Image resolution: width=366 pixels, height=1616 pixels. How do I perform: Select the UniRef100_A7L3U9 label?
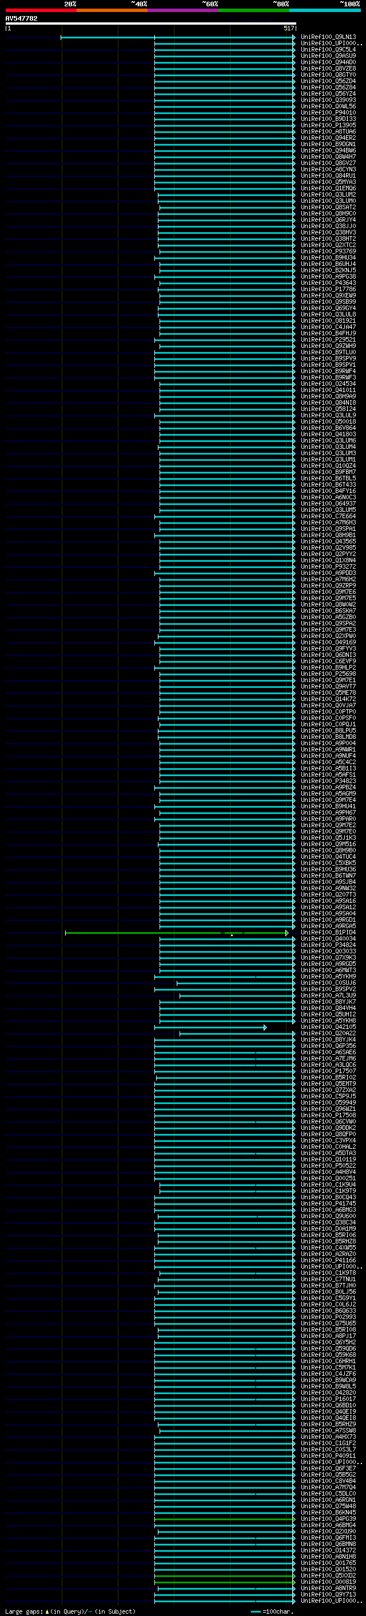coord(328,995)
